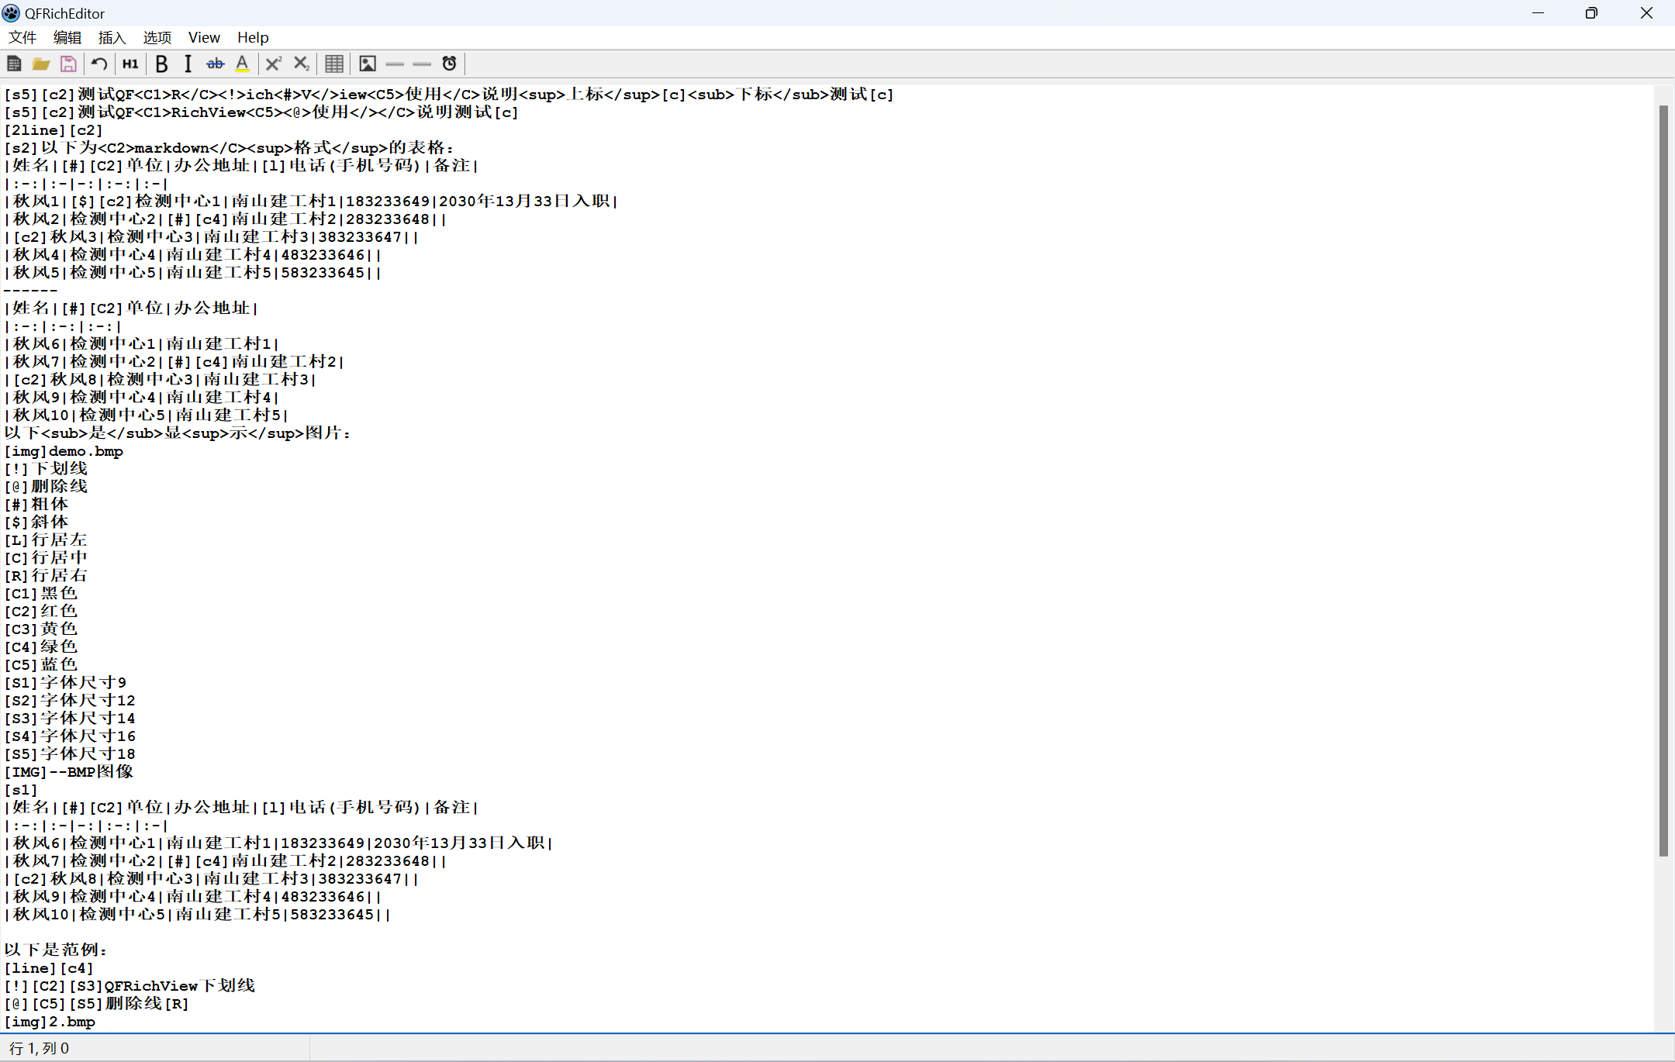This screenshot has width=1675, height=1062.
Task: Open the 插入 menu
Action: 112,37
